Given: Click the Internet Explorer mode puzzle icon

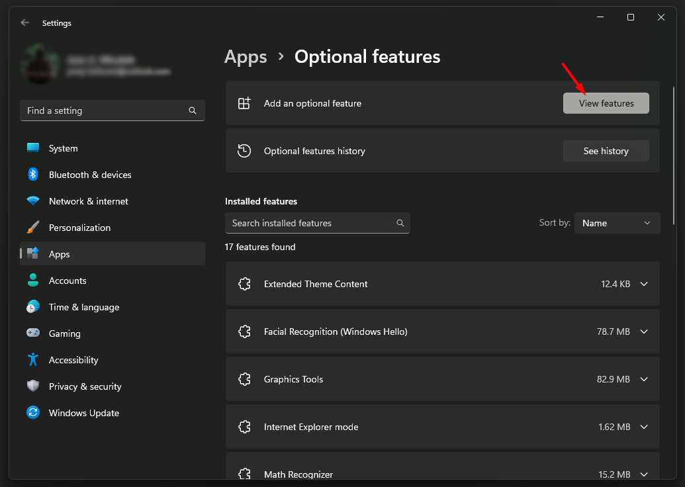Looking at the screenshot, I should pos(245,427).
